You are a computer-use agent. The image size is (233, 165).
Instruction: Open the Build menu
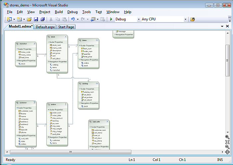click(59, 12)
